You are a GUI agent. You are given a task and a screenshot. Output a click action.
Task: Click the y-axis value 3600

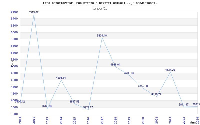14,114
